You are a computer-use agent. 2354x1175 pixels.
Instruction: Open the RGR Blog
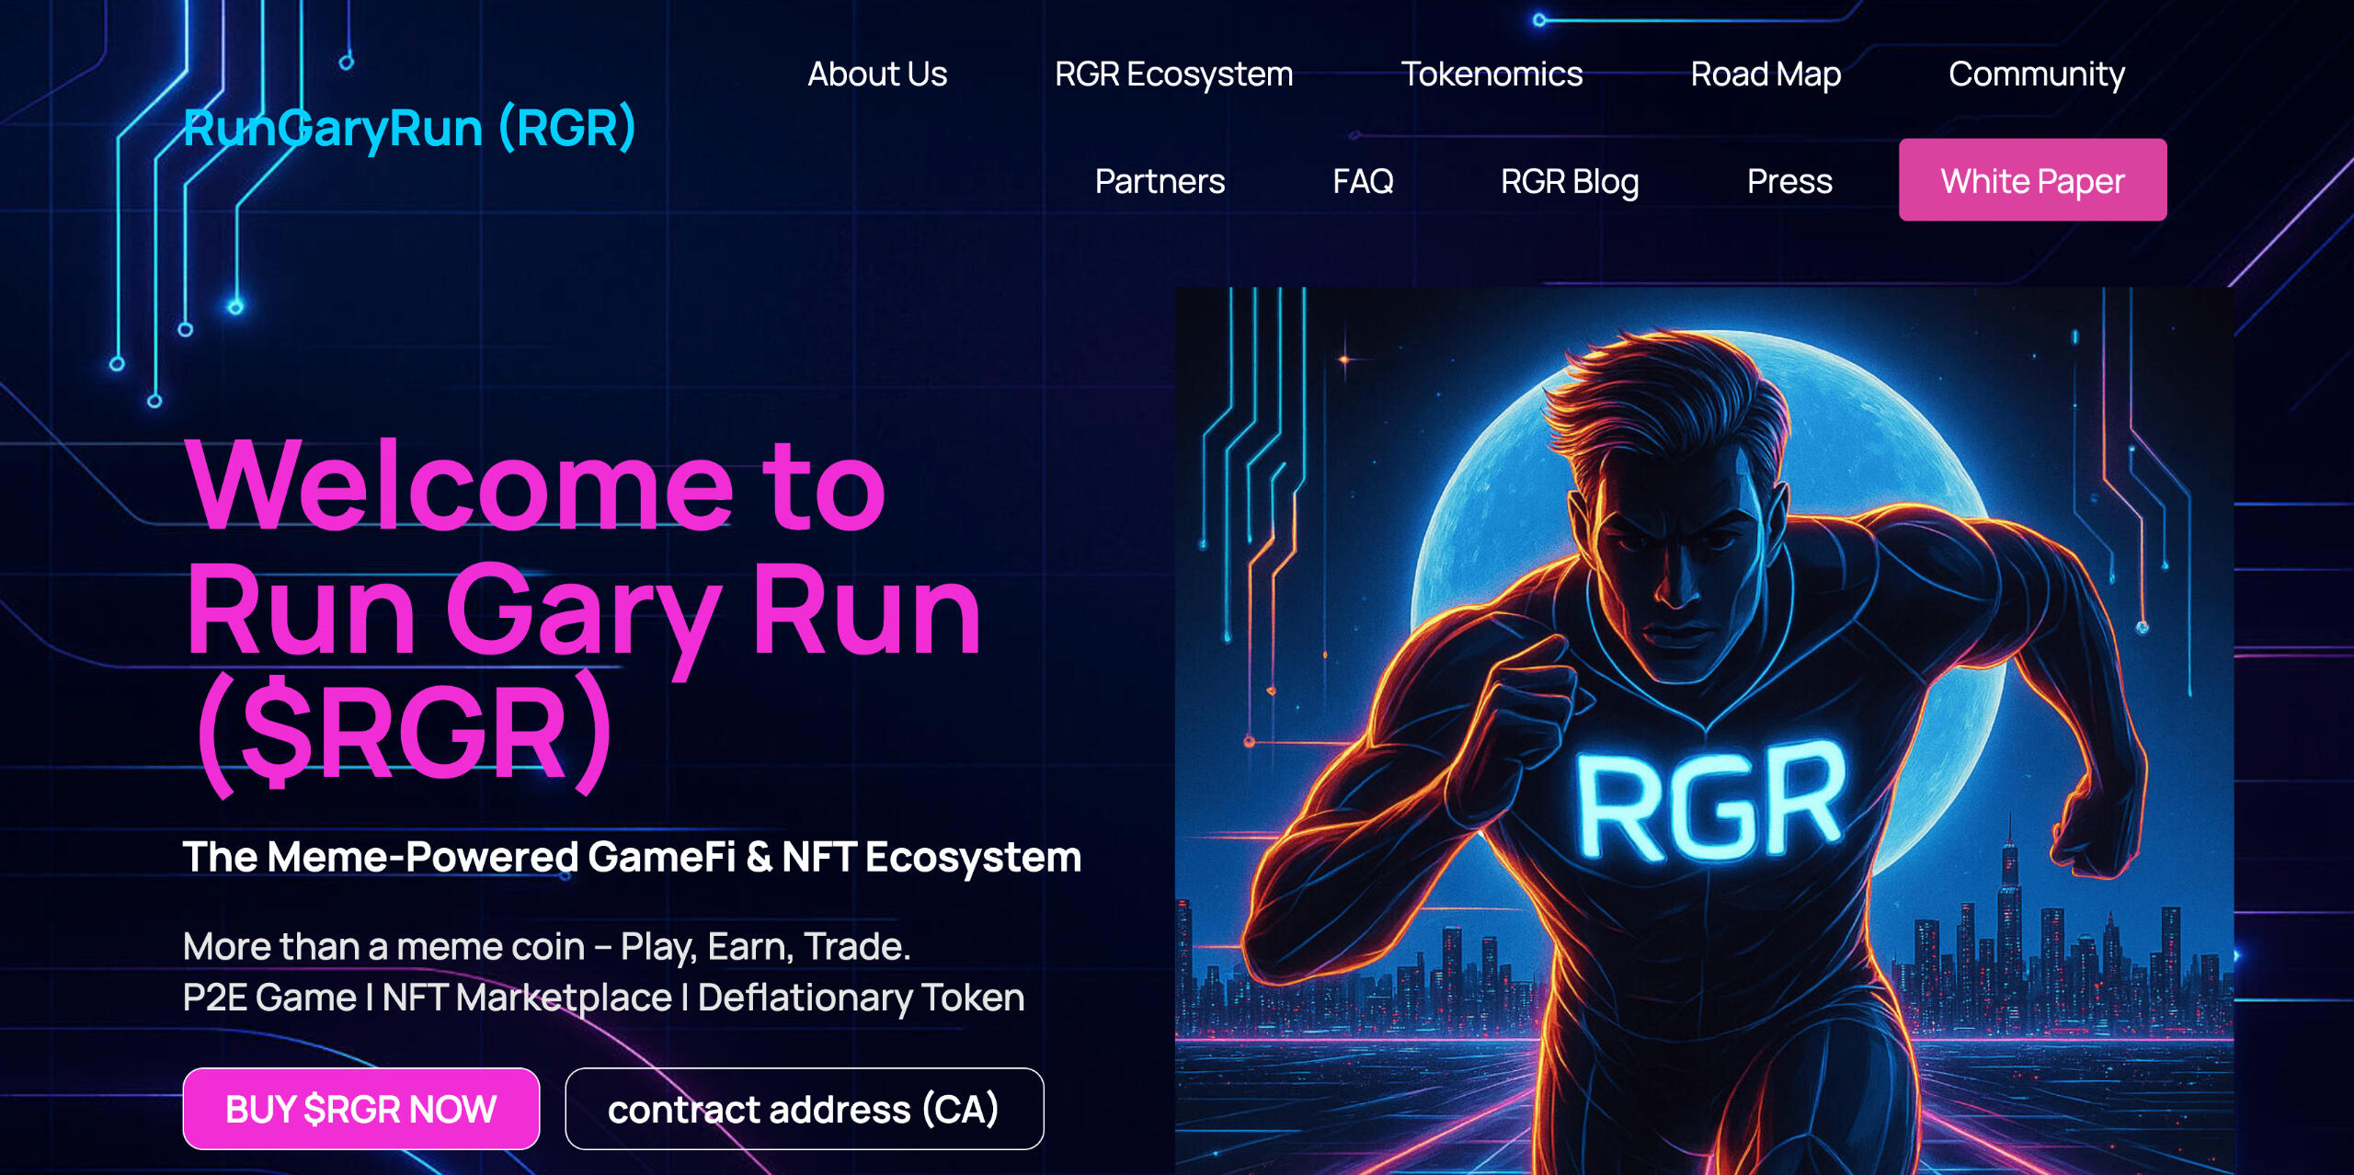point(1570,180)
